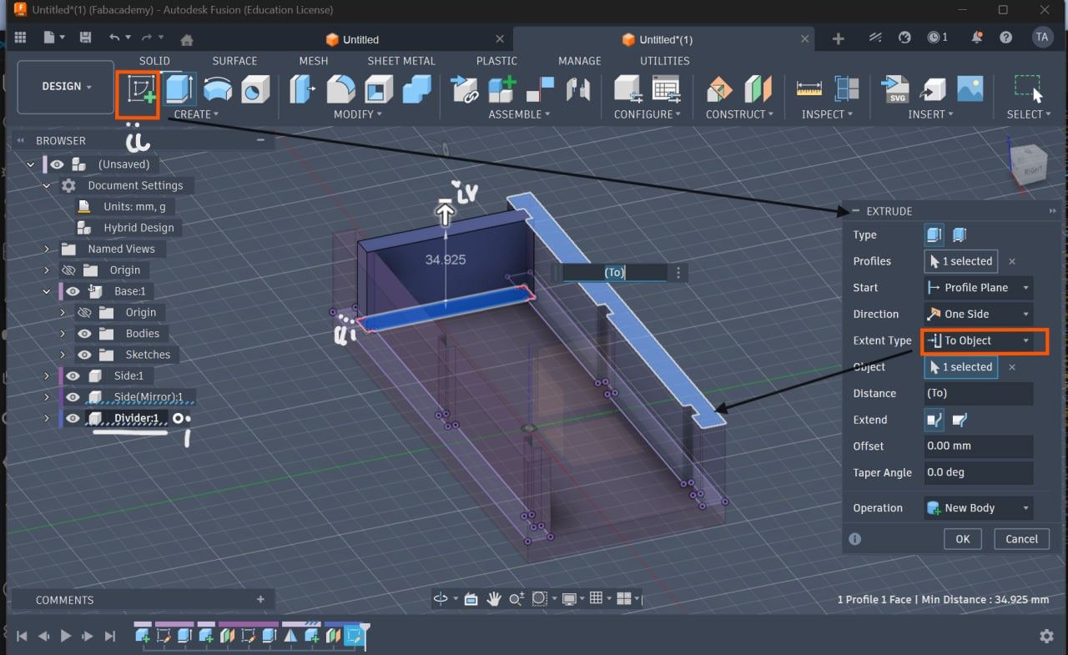The image size is (1068, 655).
Task: Toggle visibility of Bodies folder
Action: click(x=84, y=333)
